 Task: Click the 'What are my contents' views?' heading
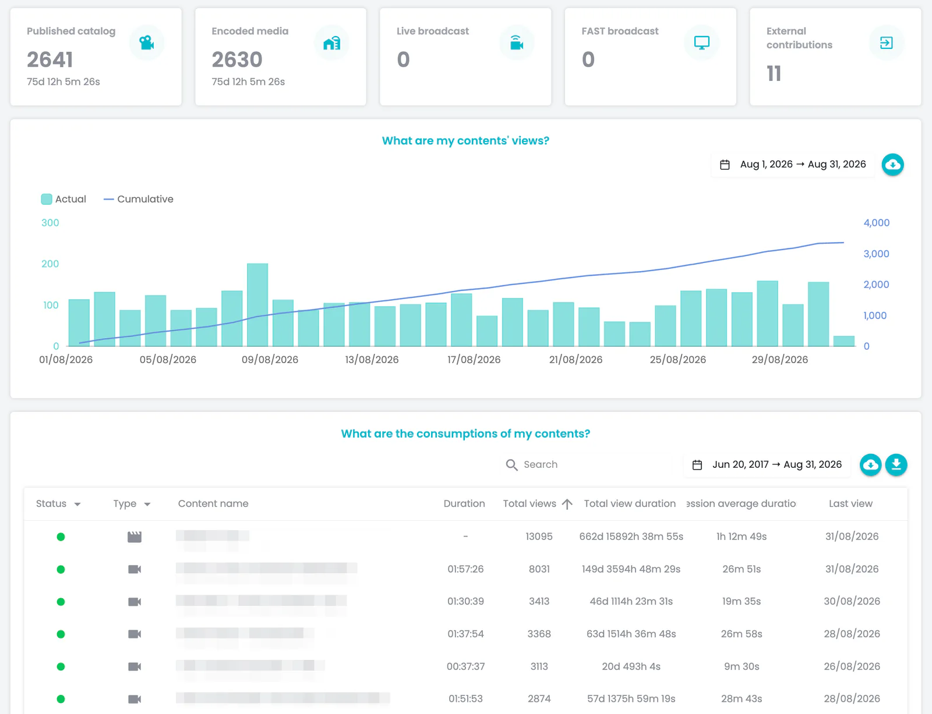[x=465, y=141]
